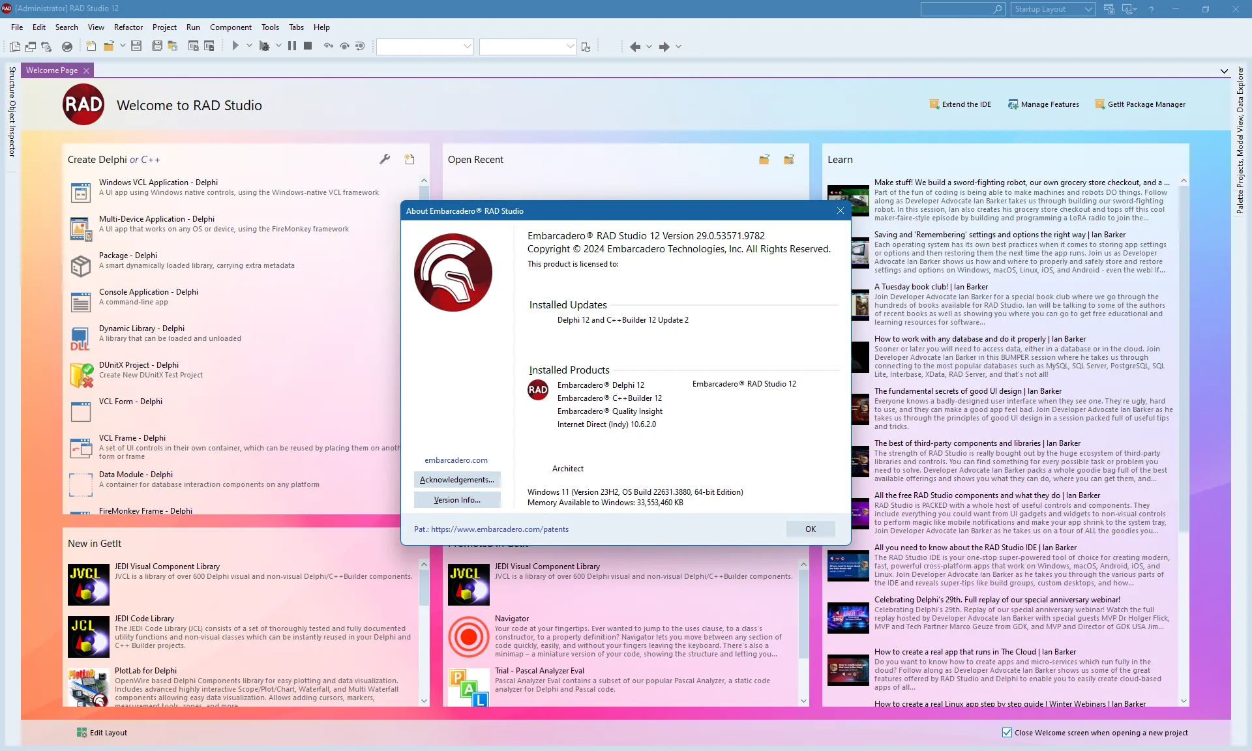This screenshot has height=751, width=1252.
Task: Click the Back navigation arrow
Action: (635, 47)
